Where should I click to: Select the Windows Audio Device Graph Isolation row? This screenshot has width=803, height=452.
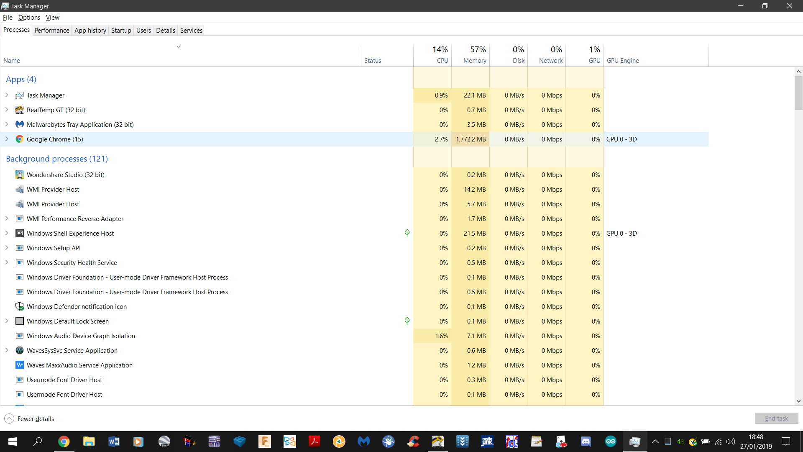tap(355, 336)
